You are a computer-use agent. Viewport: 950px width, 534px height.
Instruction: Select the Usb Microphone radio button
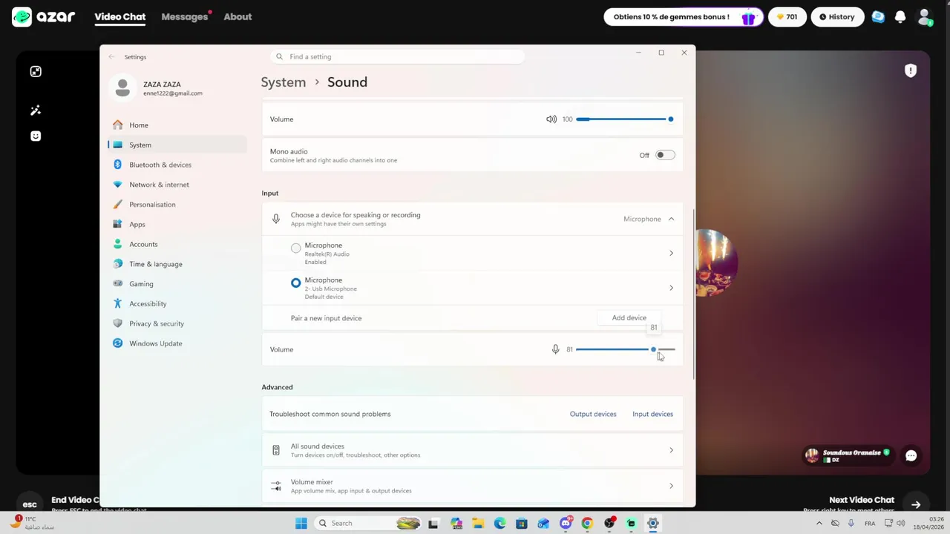(296, 283)
